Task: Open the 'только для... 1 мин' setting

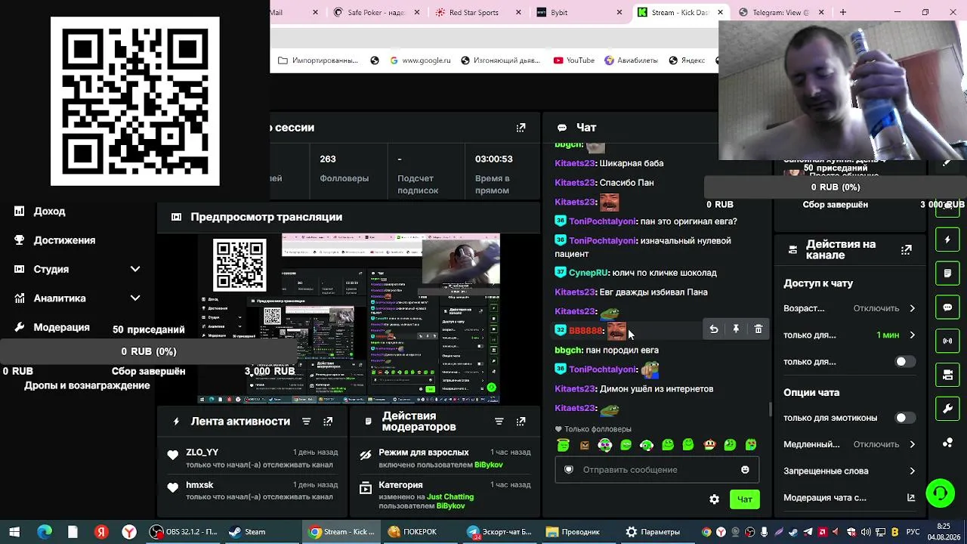Action: click(849, 335)
